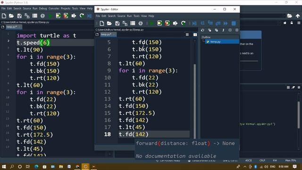Click the file list icon in main Spyder toolbar
This screenshot has height=170, width=302.
pos(35,16)
